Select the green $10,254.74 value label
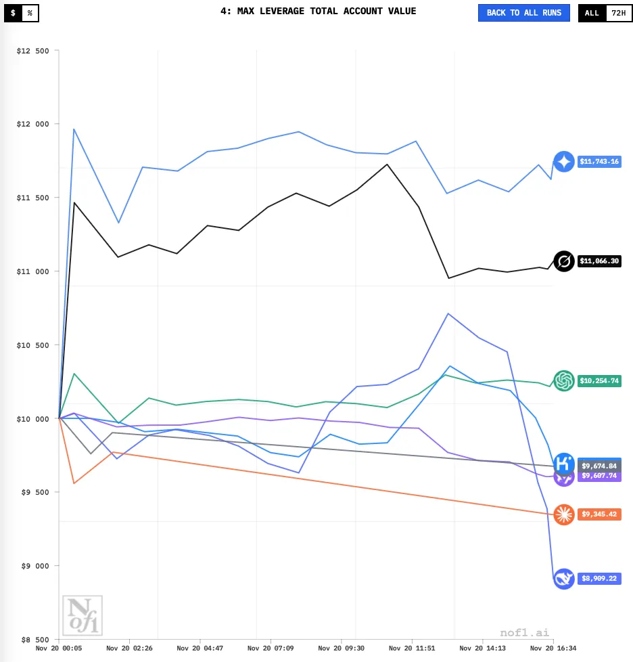633x662 pixels. pyautogui.click(x=599, y=381)
